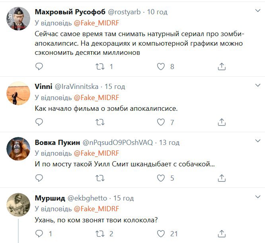Reply to Vinni's tweet
This screenshot has height=243, width=265.
tap(39, 122)
